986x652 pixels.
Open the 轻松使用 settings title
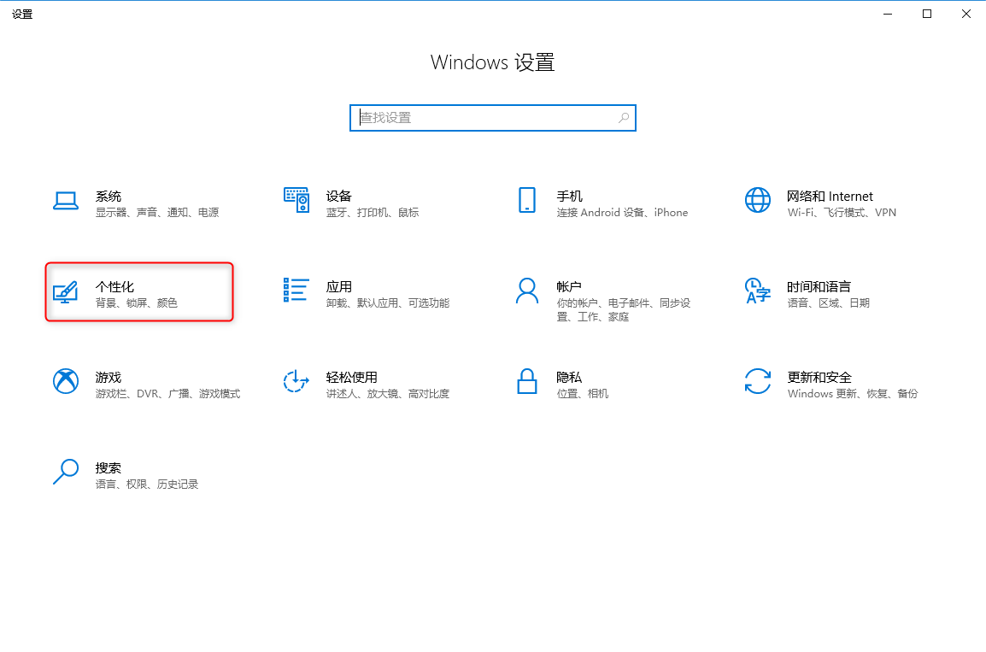pos(351,377)
